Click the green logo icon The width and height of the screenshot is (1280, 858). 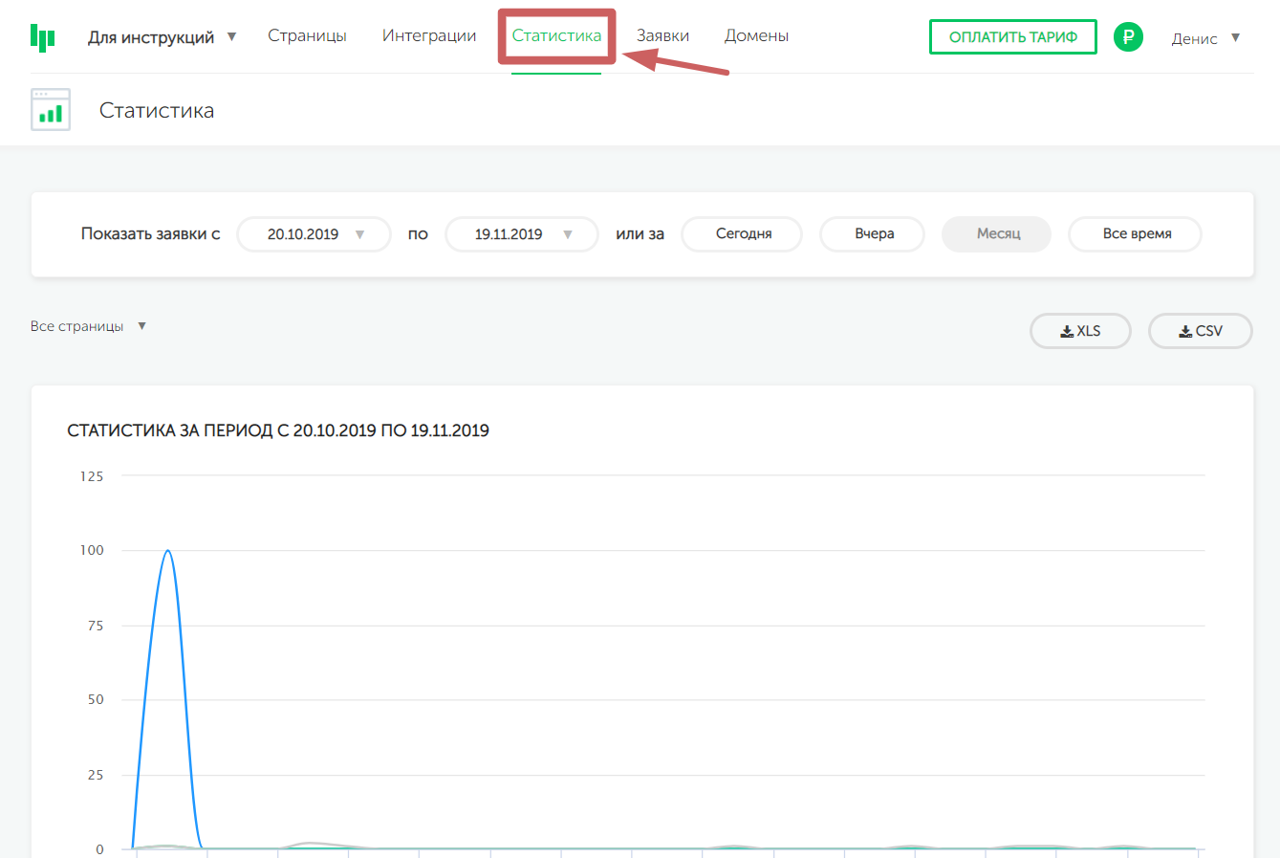(43, 37)
